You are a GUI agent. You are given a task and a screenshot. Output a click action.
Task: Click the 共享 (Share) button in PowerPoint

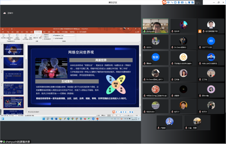(x=137, y=32)
